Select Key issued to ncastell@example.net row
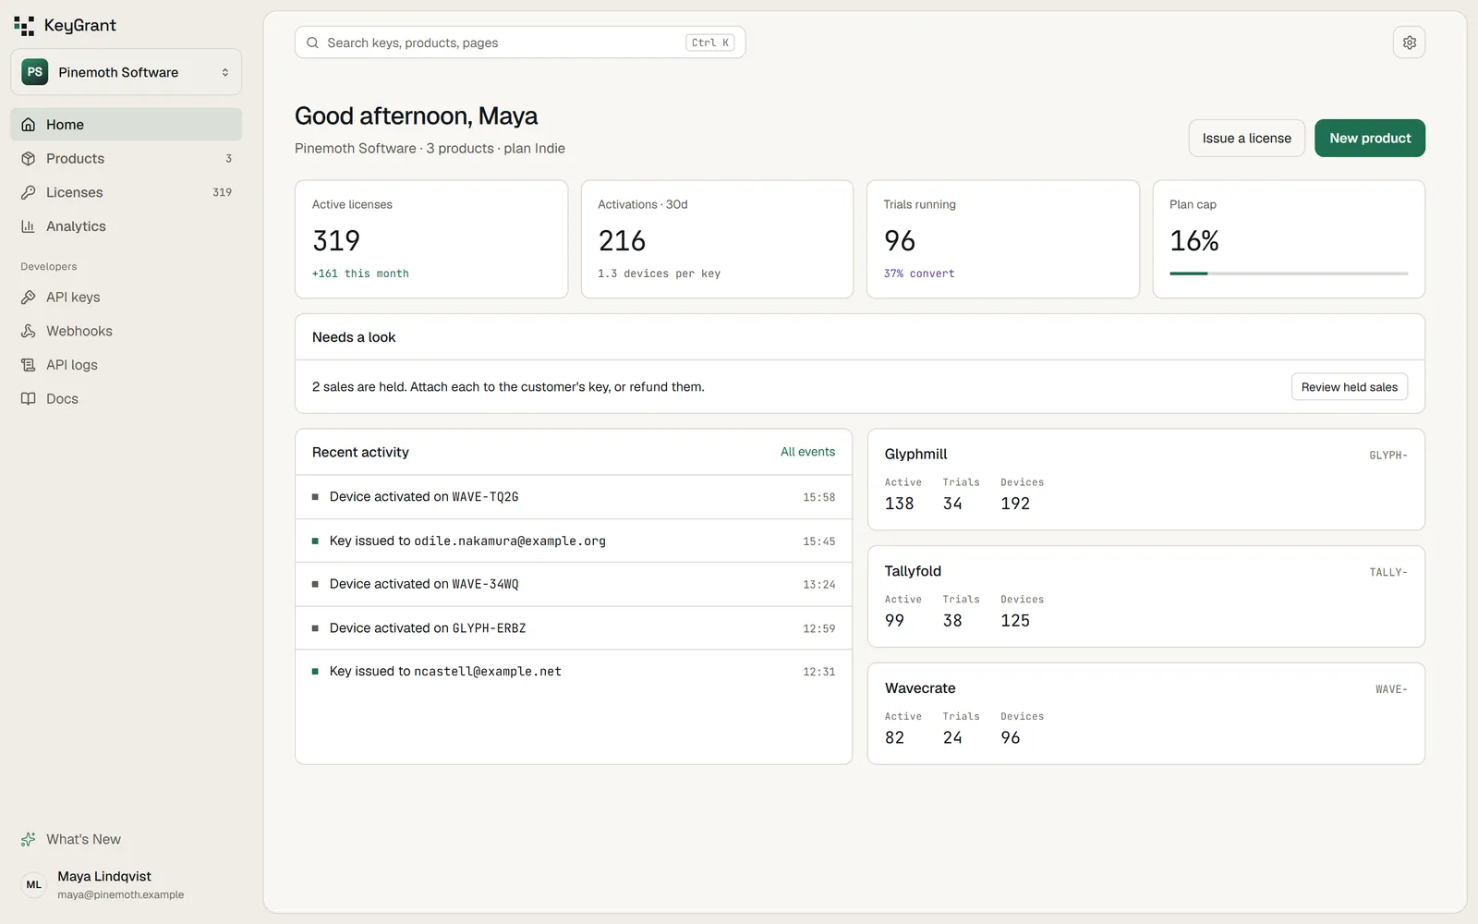Screen dimensions: 1478x924 pyautogui.click(x=573, y=672)
